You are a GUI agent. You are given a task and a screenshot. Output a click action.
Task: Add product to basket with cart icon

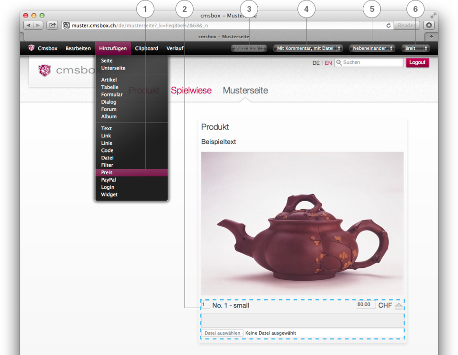pos(399,306)
